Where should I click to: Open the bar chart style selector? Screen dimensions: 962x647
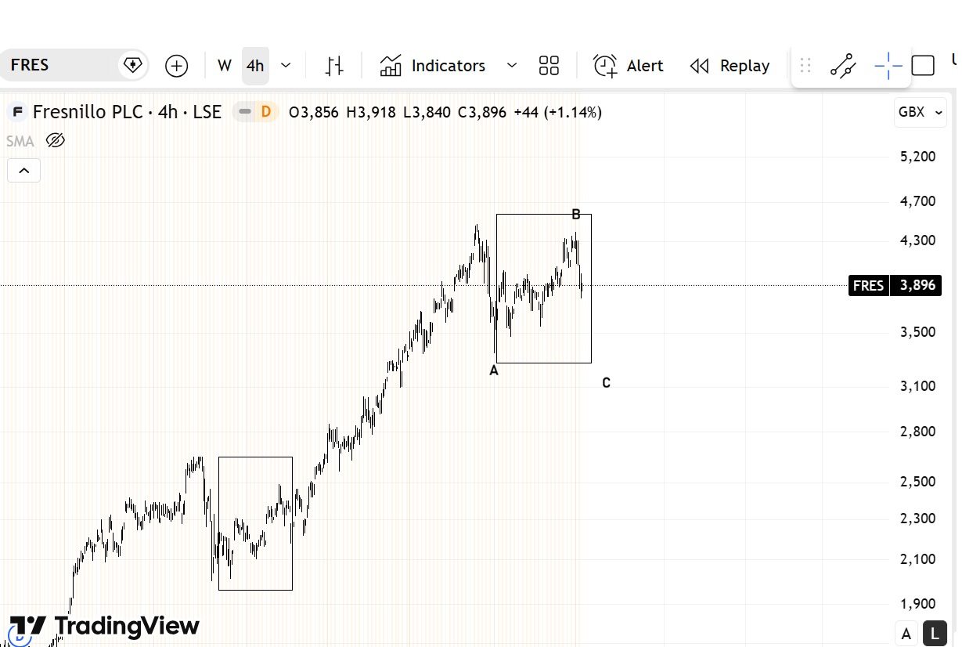[334, 66]
